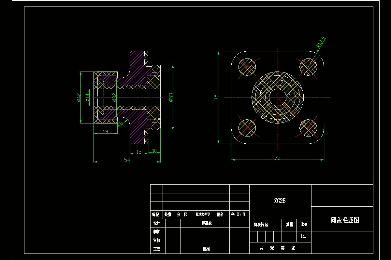Click the 'ø53' diameter dimension text

(x=171, y=97)
